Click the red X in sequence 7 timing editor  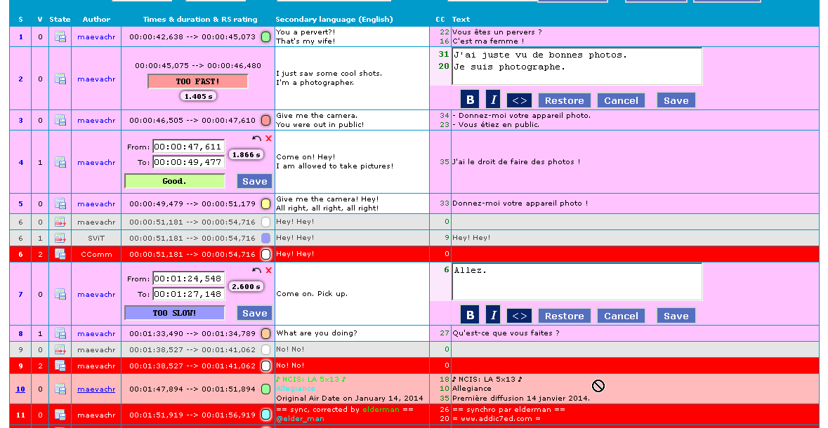[x=268, y=270]
